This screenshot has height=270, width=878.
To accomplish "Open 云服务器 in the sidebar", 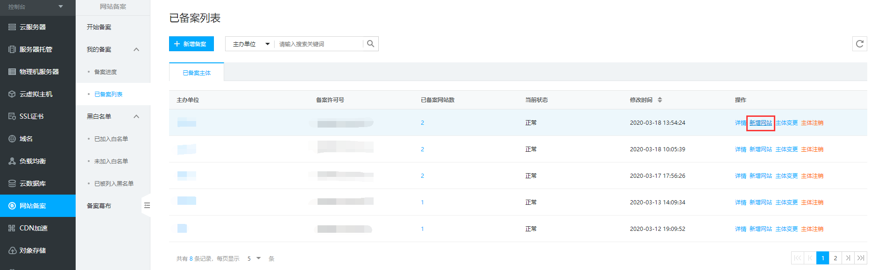I will (33, 27).
